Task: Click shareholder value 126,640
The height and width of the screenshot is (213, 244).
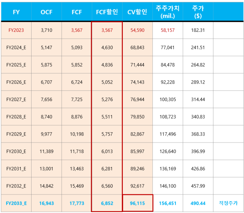Action: coord(167,151)
